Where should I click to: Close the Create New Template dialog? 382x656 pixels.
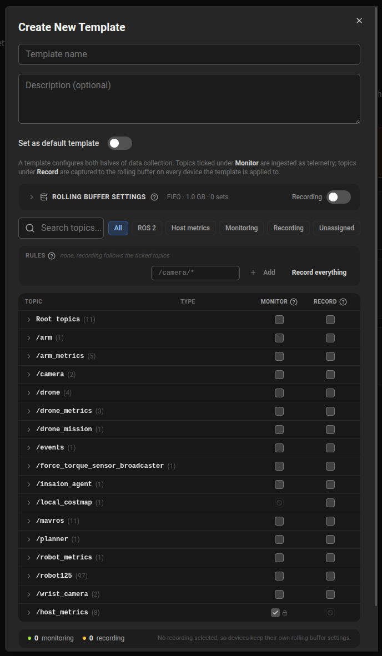(x=359, y=21)
